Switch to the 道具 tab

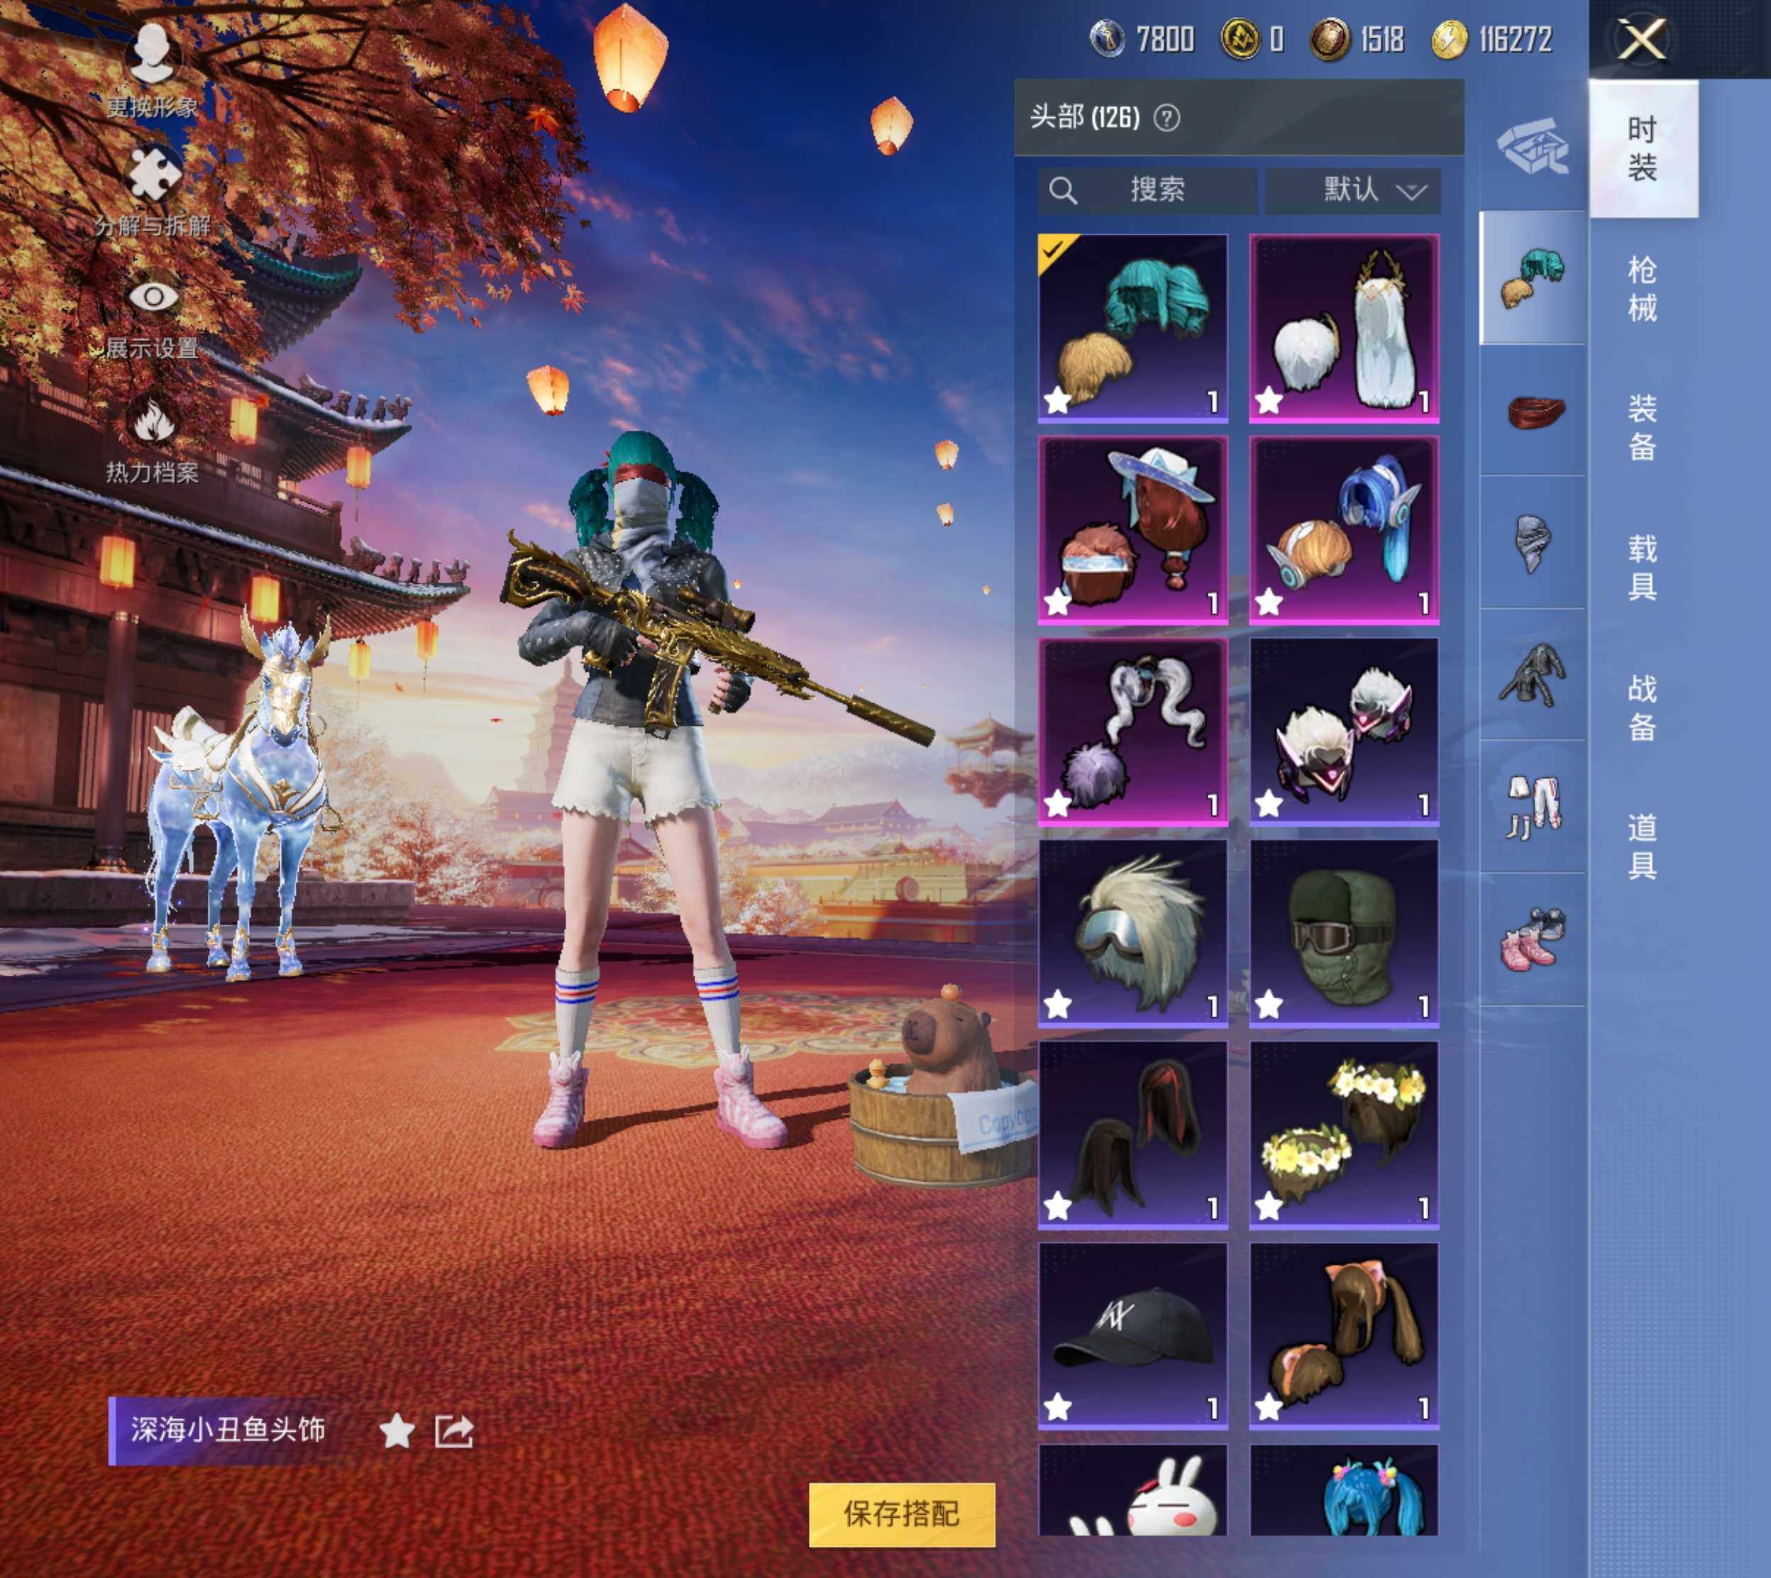click(x=1643, y=847)
